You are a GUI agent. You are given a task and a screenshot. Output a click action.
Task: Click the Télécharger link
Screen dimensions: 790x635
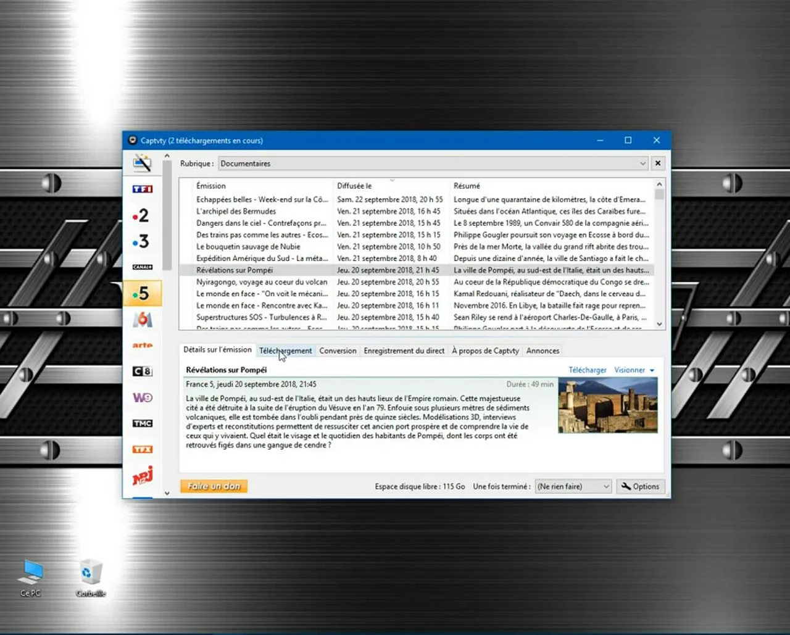coord(588,370)
